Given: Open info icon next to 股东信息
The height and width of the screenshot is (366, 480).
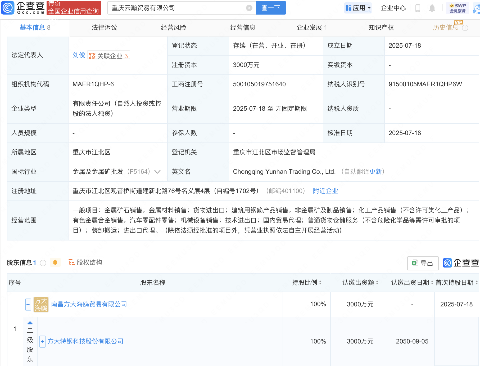Looking at the screenshot, I should (43, 263).
